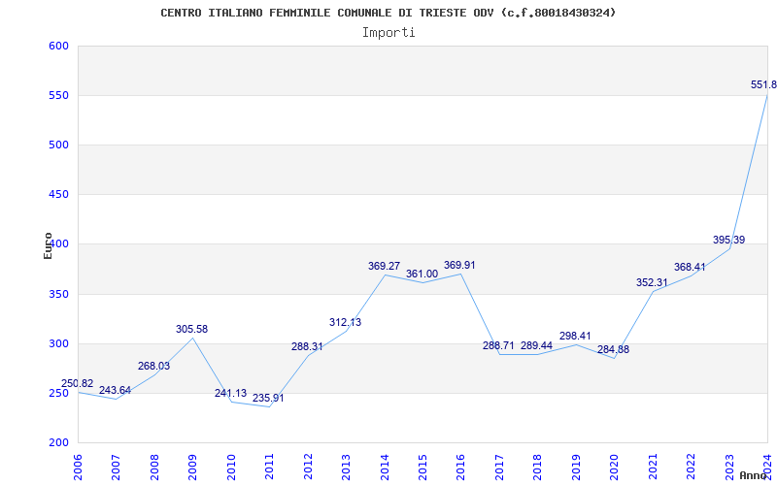Click x-axis year 2018
This screenshot has width=777, height=485.
pyautogui.click(x=538, y=467)
